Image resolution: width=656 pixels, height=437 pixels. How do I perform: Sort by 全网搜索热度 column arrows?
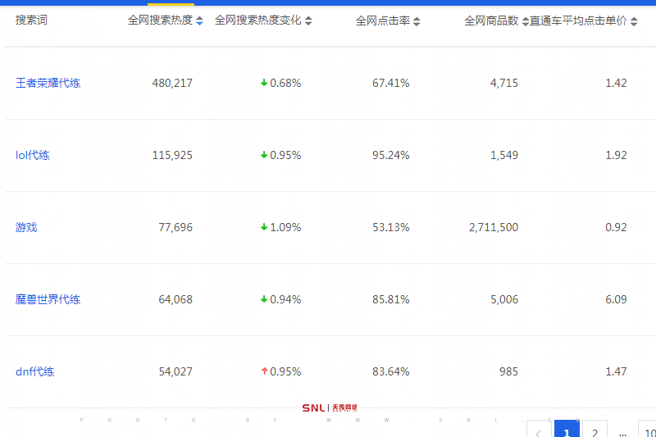click(199, 20)
